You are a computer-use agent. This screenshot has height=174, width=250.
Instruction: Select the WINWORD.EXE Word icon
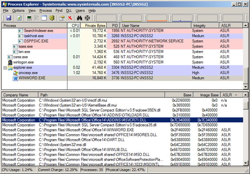16,78
